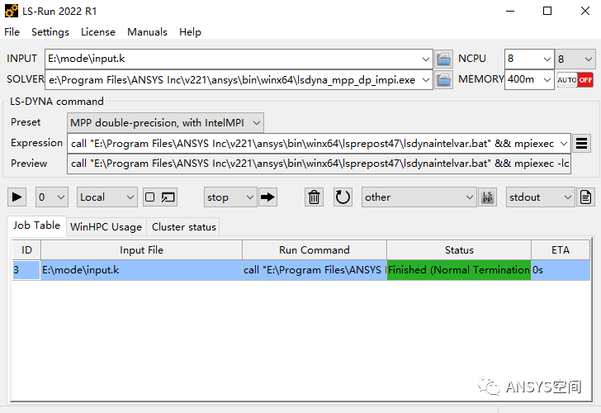Open stdout output dropdown
This screenshot has width=601, height=413.
(x=540, y=197)
